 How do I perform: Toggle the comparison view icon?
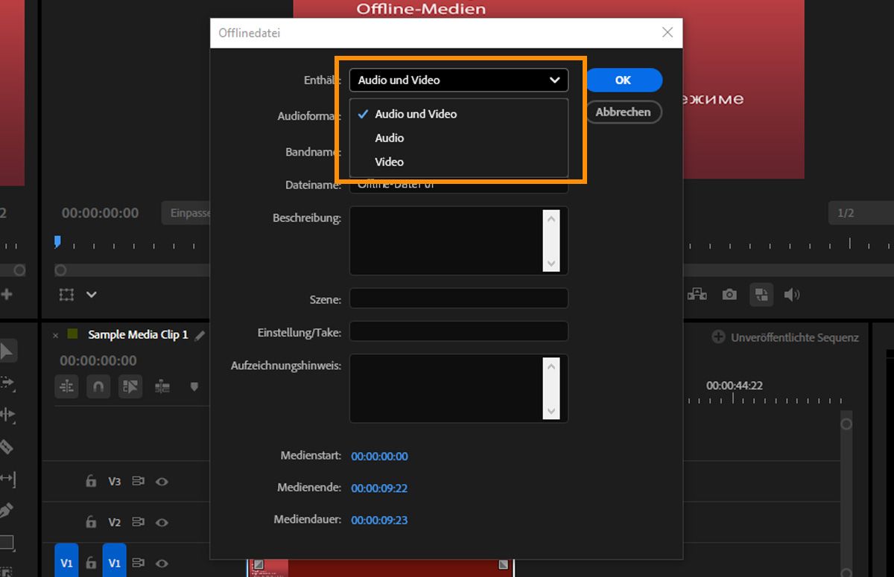[x=761, y=294]
